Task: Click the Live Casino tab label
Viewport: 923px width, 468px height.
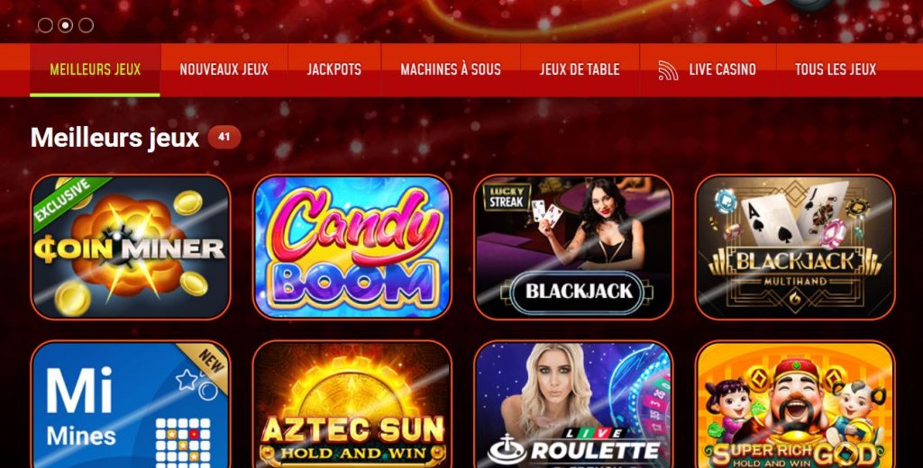Action: (722, 70)
